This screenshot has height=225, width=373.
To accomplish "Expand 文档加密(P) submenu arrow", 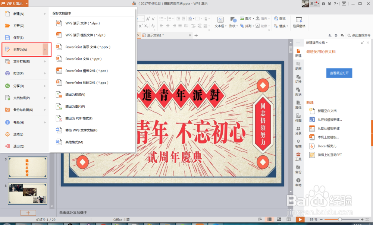I will click(x=45, y=98).
